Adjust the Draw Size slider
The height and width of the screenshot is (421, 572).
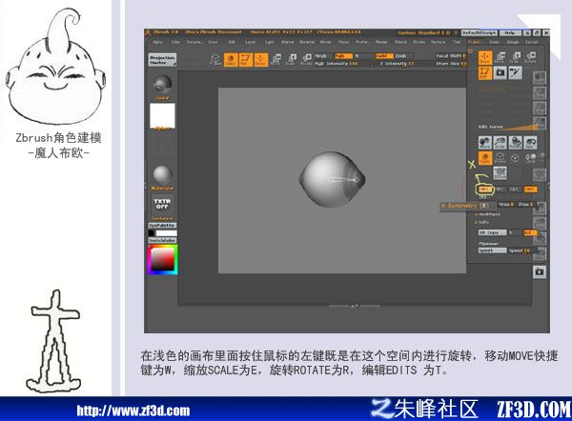tap(451, 64)
